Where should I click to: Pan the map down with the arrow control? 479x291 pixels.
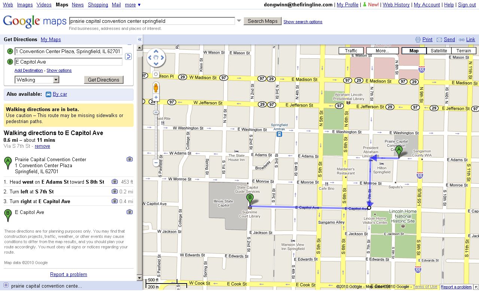(x=156, y=64)
